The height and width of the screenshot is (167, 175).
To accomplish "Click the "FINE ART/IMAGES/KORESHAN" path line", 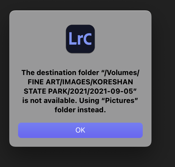I will [x=80, y=82].
